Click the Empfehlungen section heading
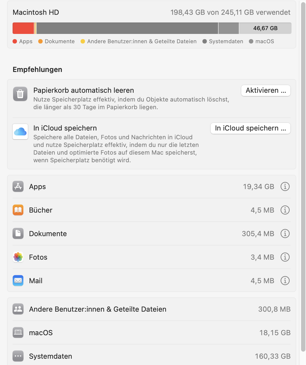Screen dimensions: 306x365 37,69
